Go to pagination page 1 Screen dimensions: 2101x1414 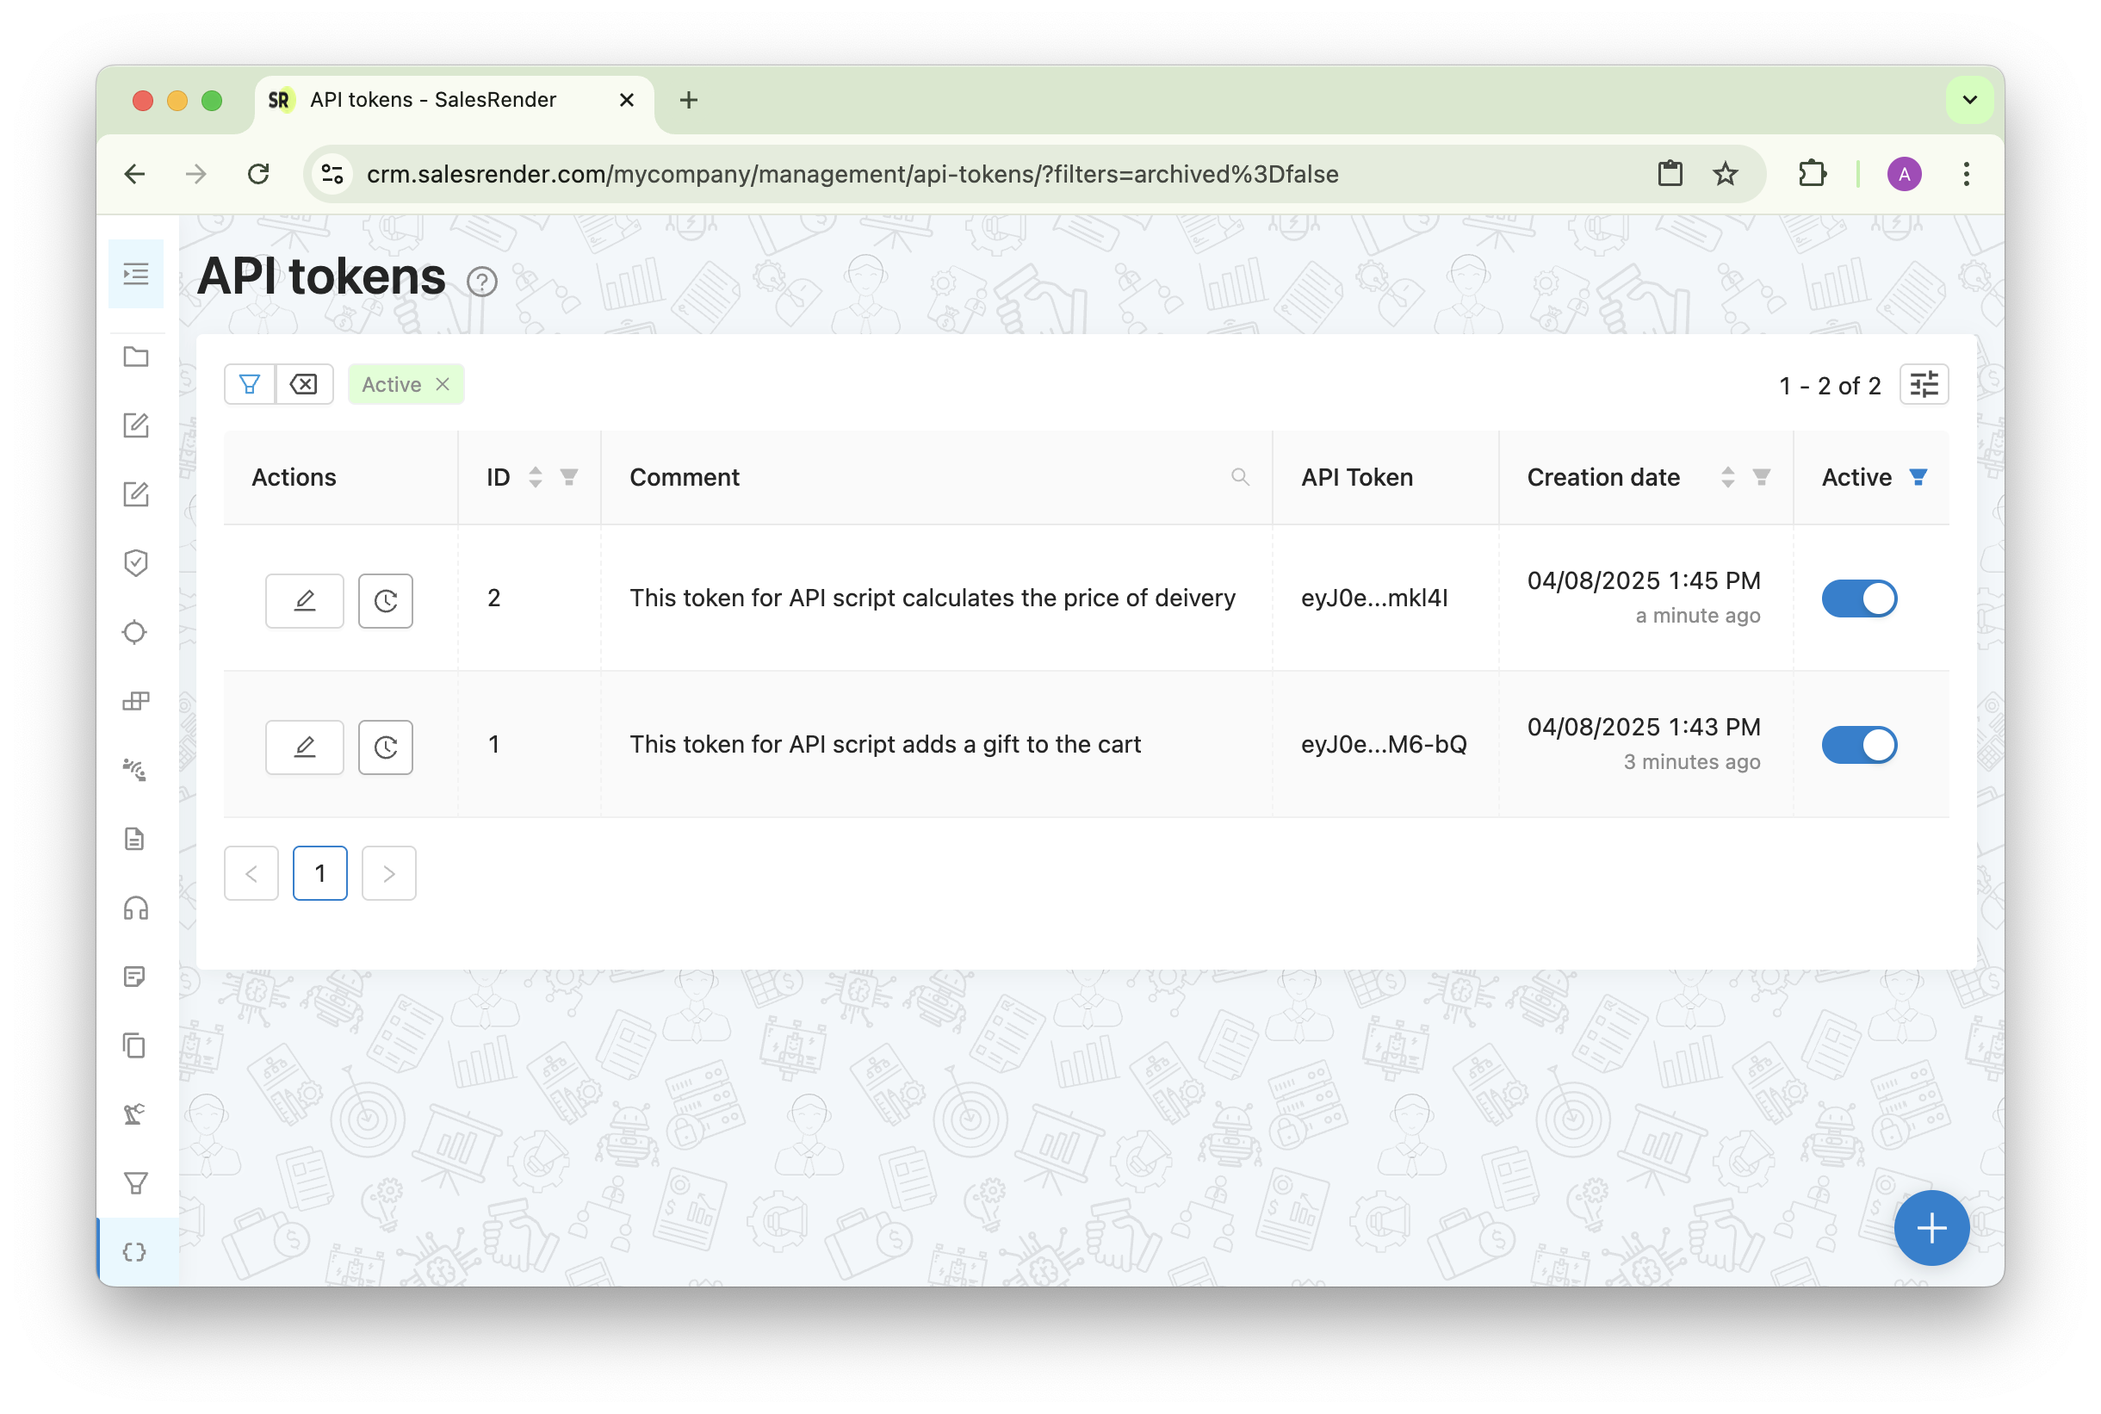coord(320,873)
